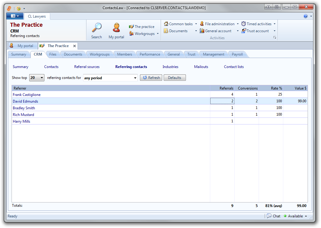
Task: Click the Refresh button
Action: click(x=151, y=78)
